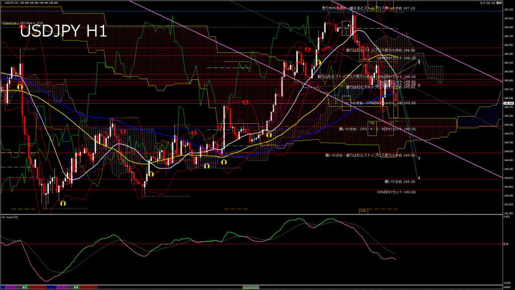Select the YDC box marker on the chart

coord(346,103)
